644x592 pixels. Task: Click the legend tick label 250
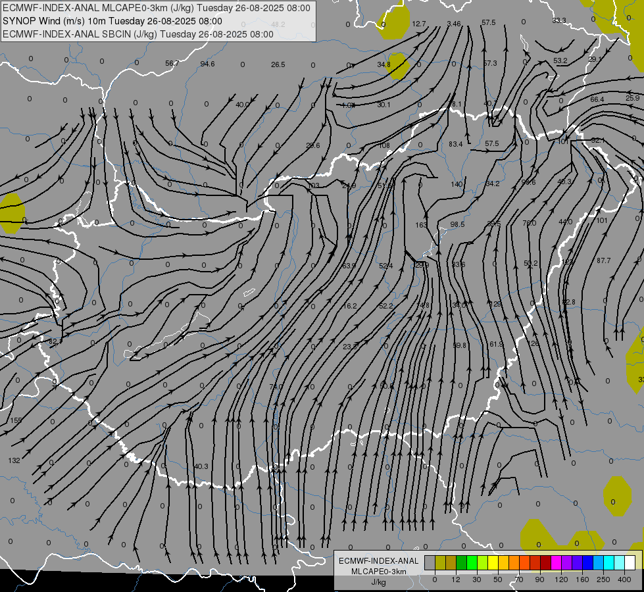(603, 580)
